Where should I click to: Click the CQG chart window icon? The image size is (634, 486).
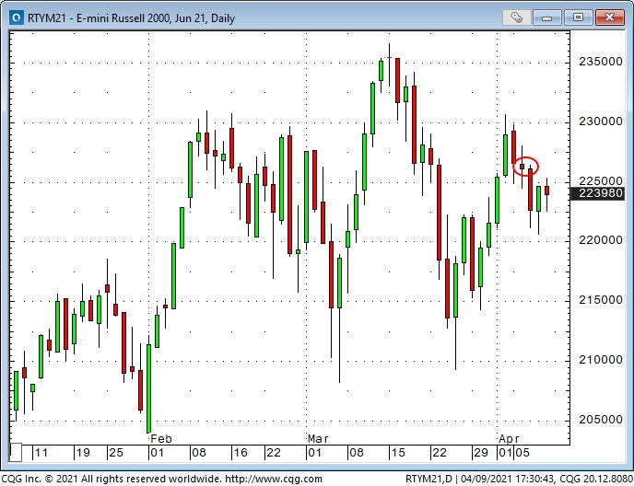coord(17,17)
